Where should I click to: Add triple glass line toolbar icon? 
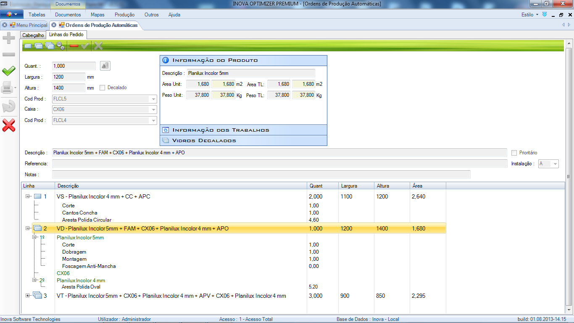[50, 46]
